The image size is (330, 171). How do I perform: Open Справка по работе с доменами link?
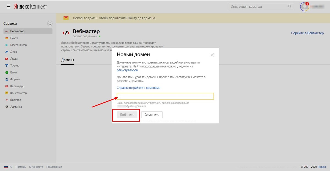click(139, 88)
